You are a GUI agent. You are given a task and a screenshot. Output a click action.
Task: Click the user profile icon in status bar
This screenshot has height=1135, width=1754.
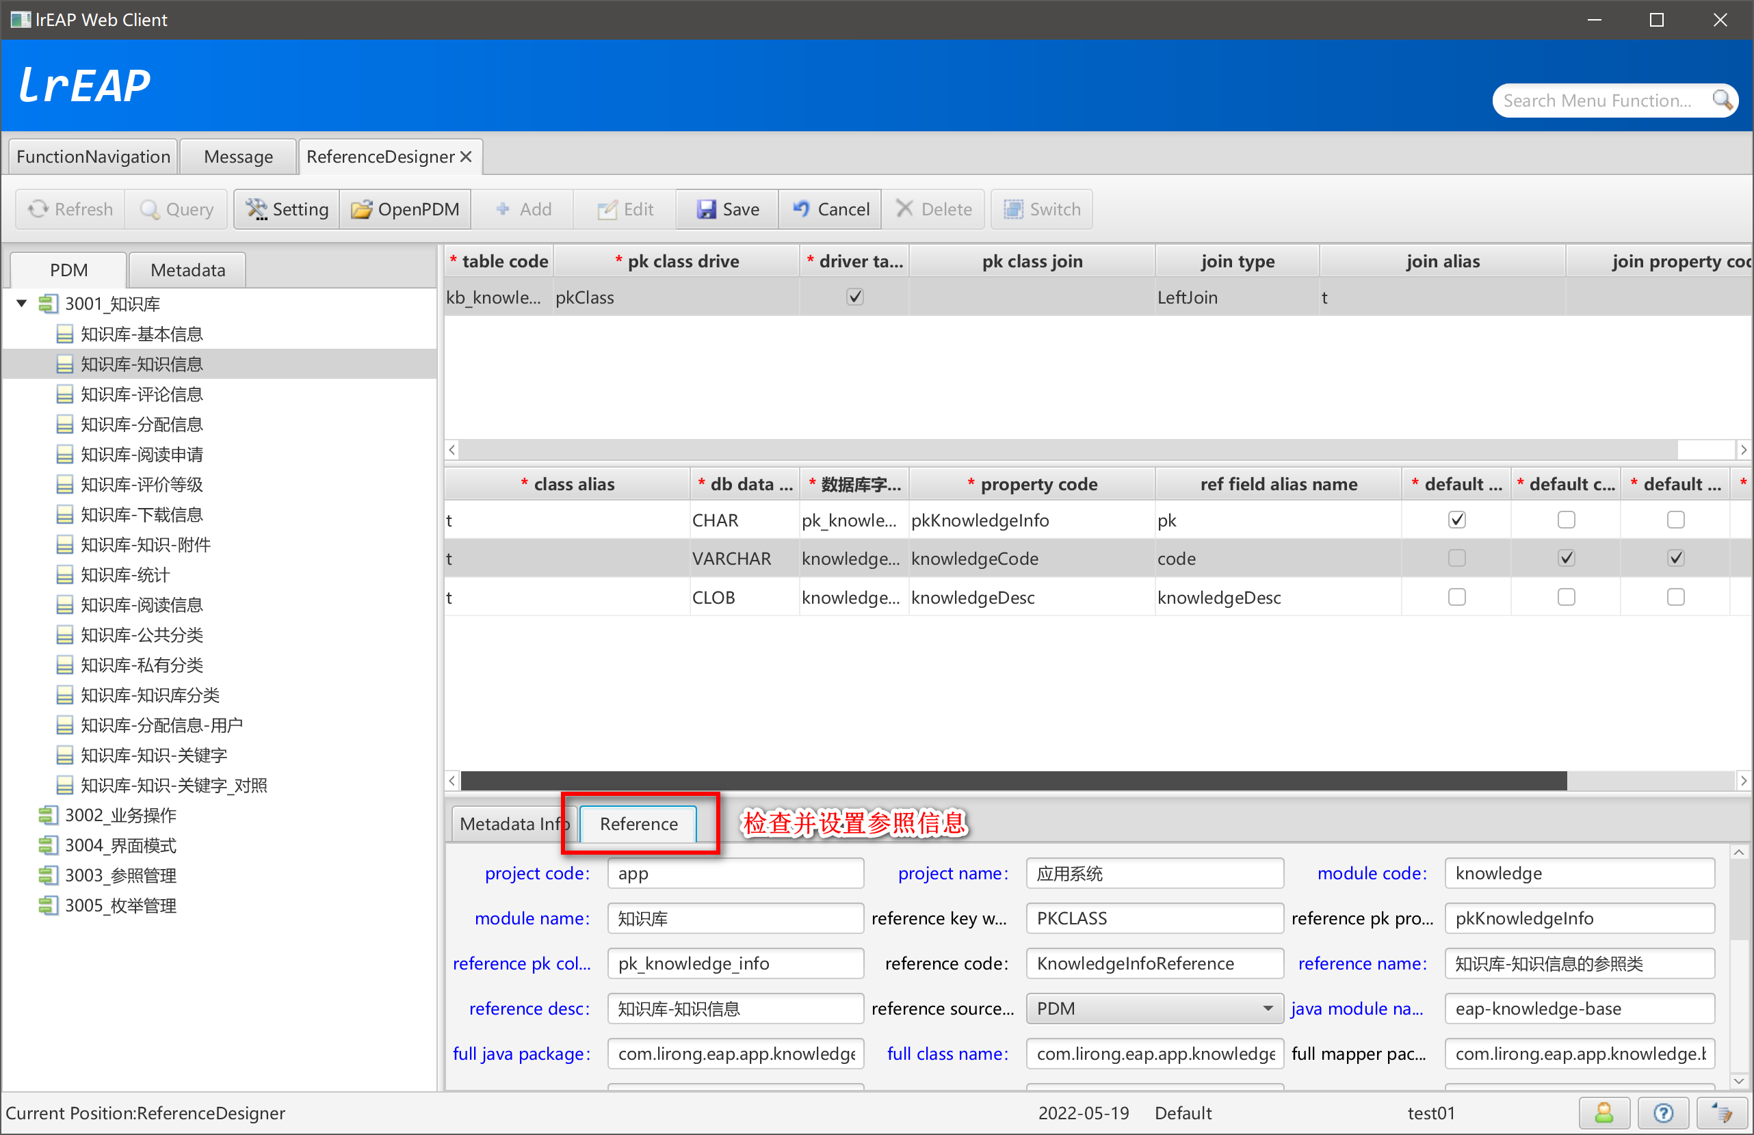(1604, 1112)
